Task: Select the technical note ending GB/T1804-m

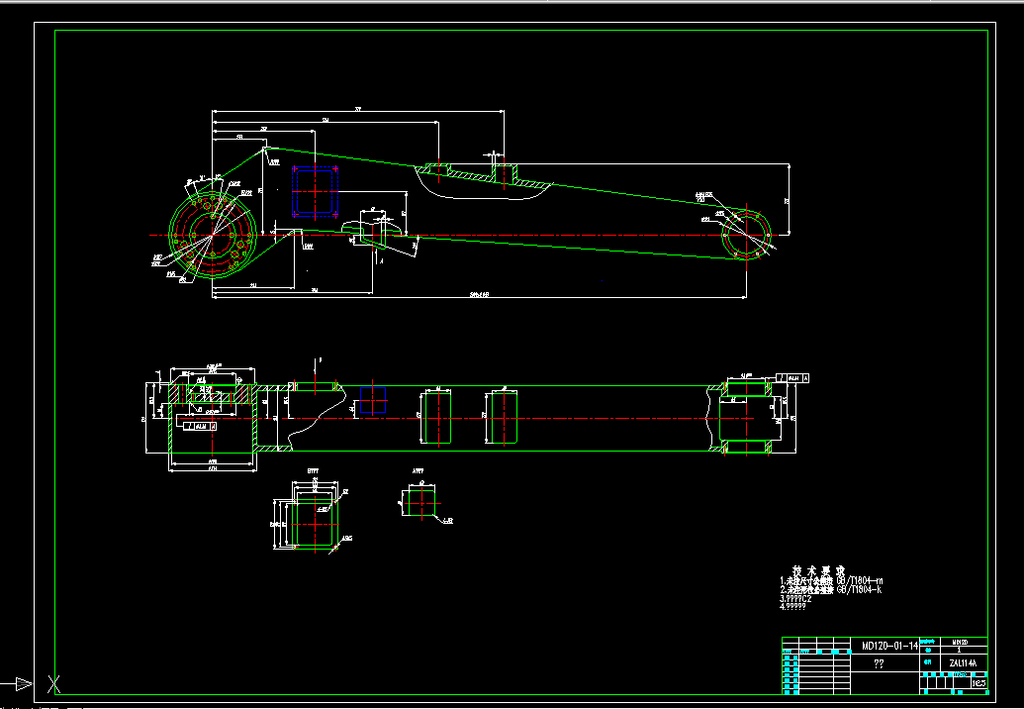Action: tap(831, 580)
